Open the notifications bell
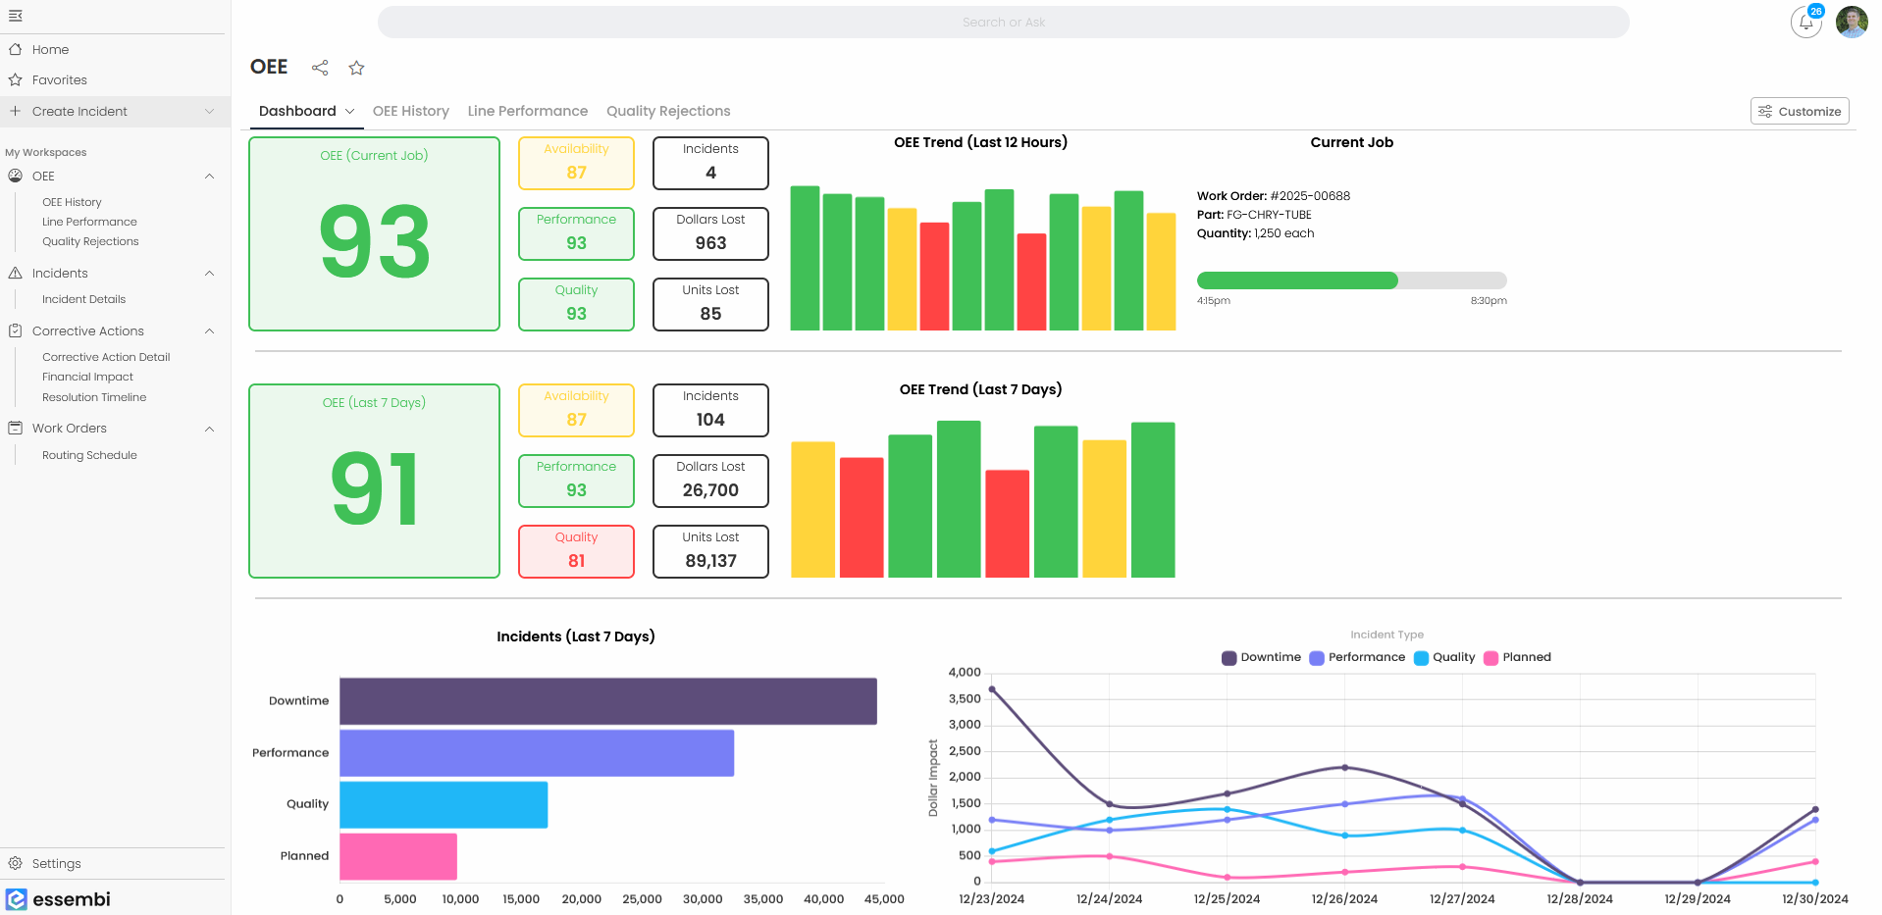1882x915 pixels. (1805, 22)
